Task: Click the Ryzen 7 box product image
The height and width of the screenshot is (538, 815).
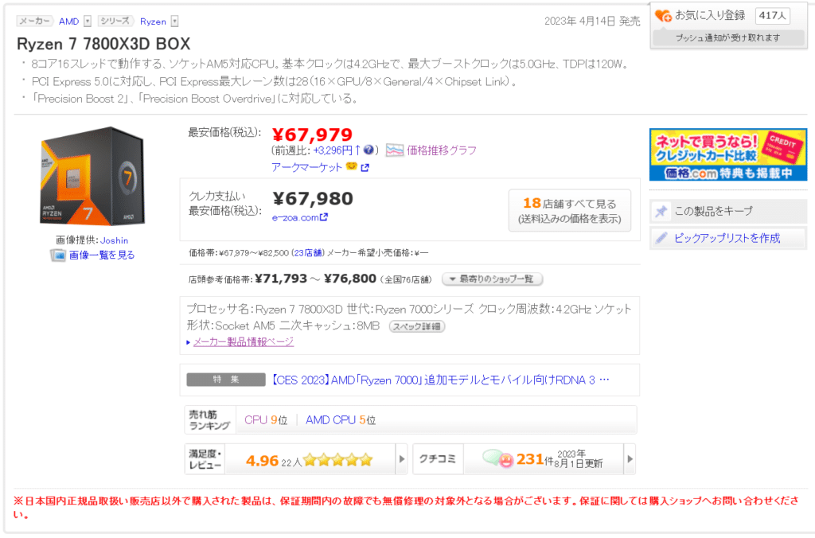Action: 92,176
